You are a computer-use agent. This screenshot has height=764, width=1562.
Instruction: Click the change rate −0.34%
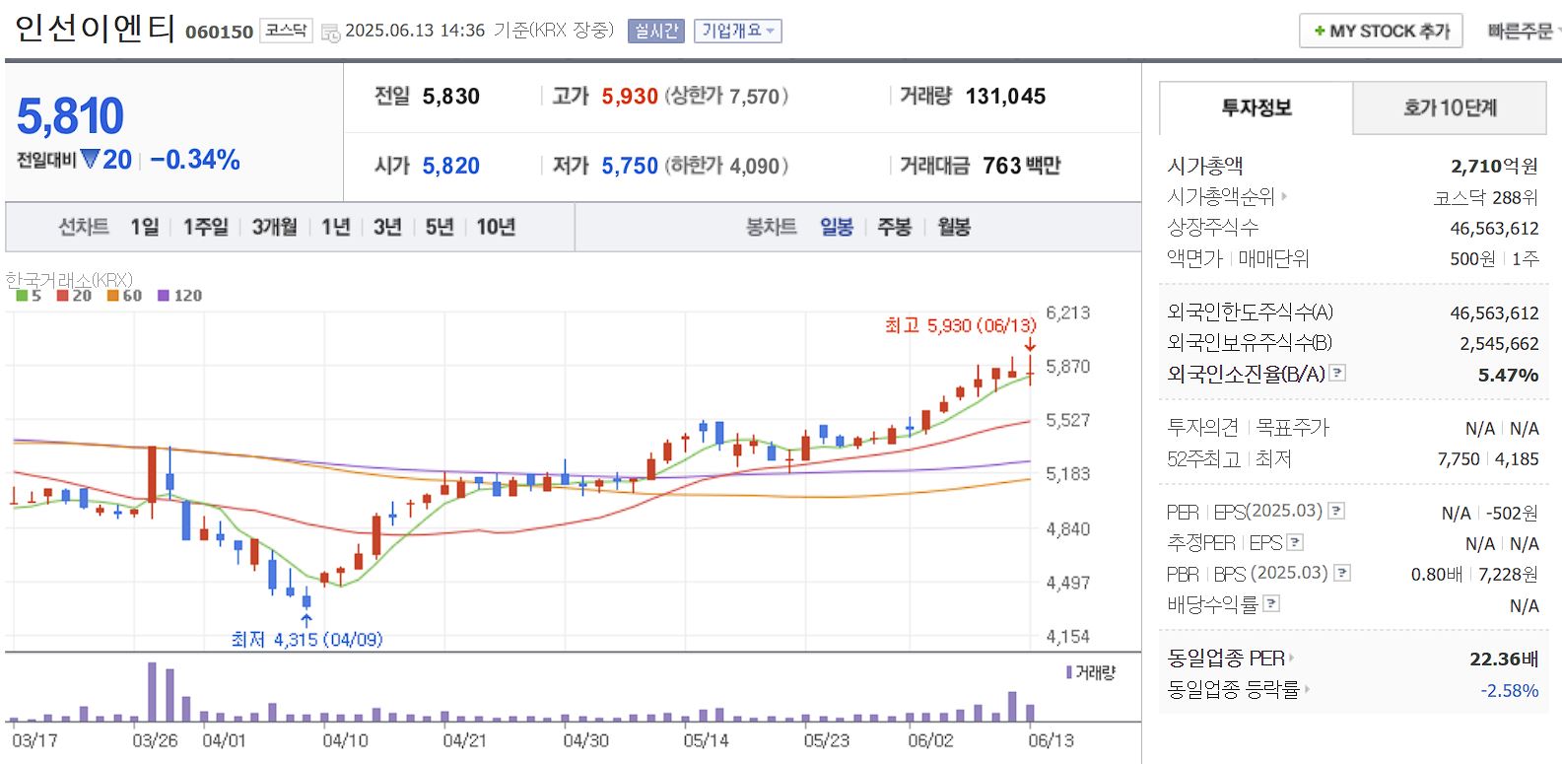tap(195, 160)
